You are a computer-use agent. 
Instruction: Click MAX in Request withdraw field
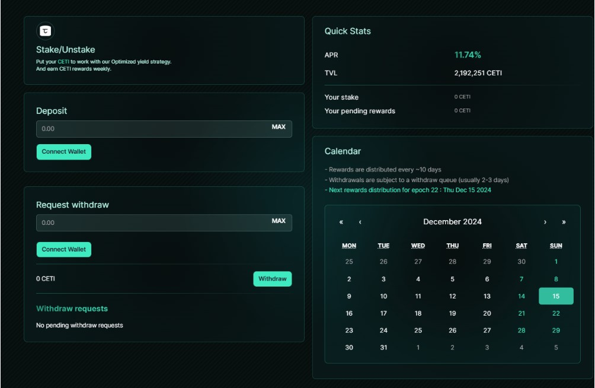[279, 221]
